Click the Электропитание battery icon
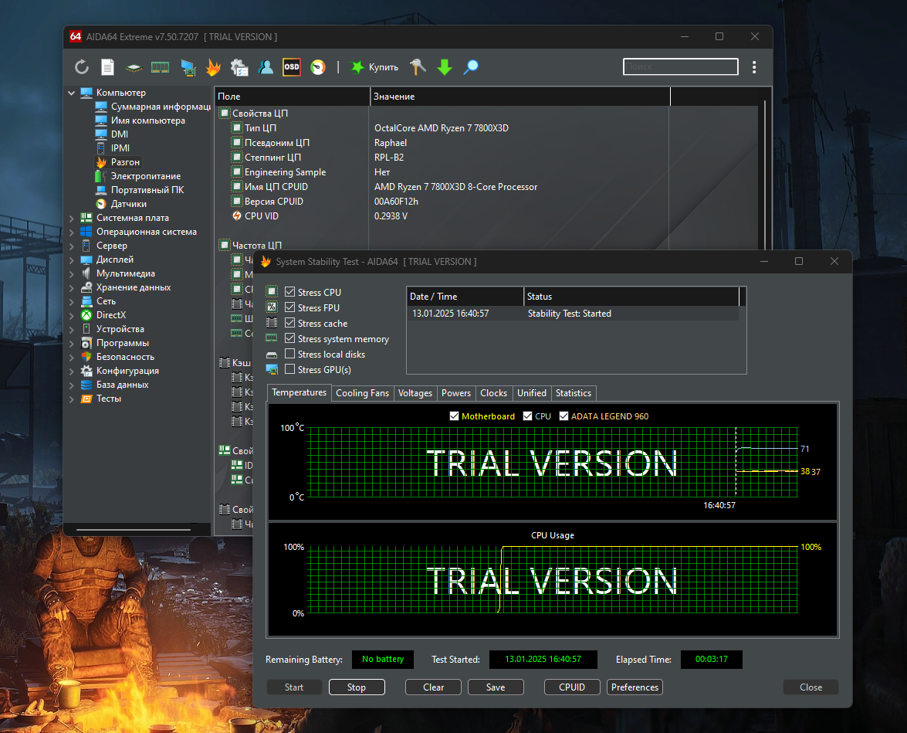The image size is (907, 733). (x=101, y=176)
